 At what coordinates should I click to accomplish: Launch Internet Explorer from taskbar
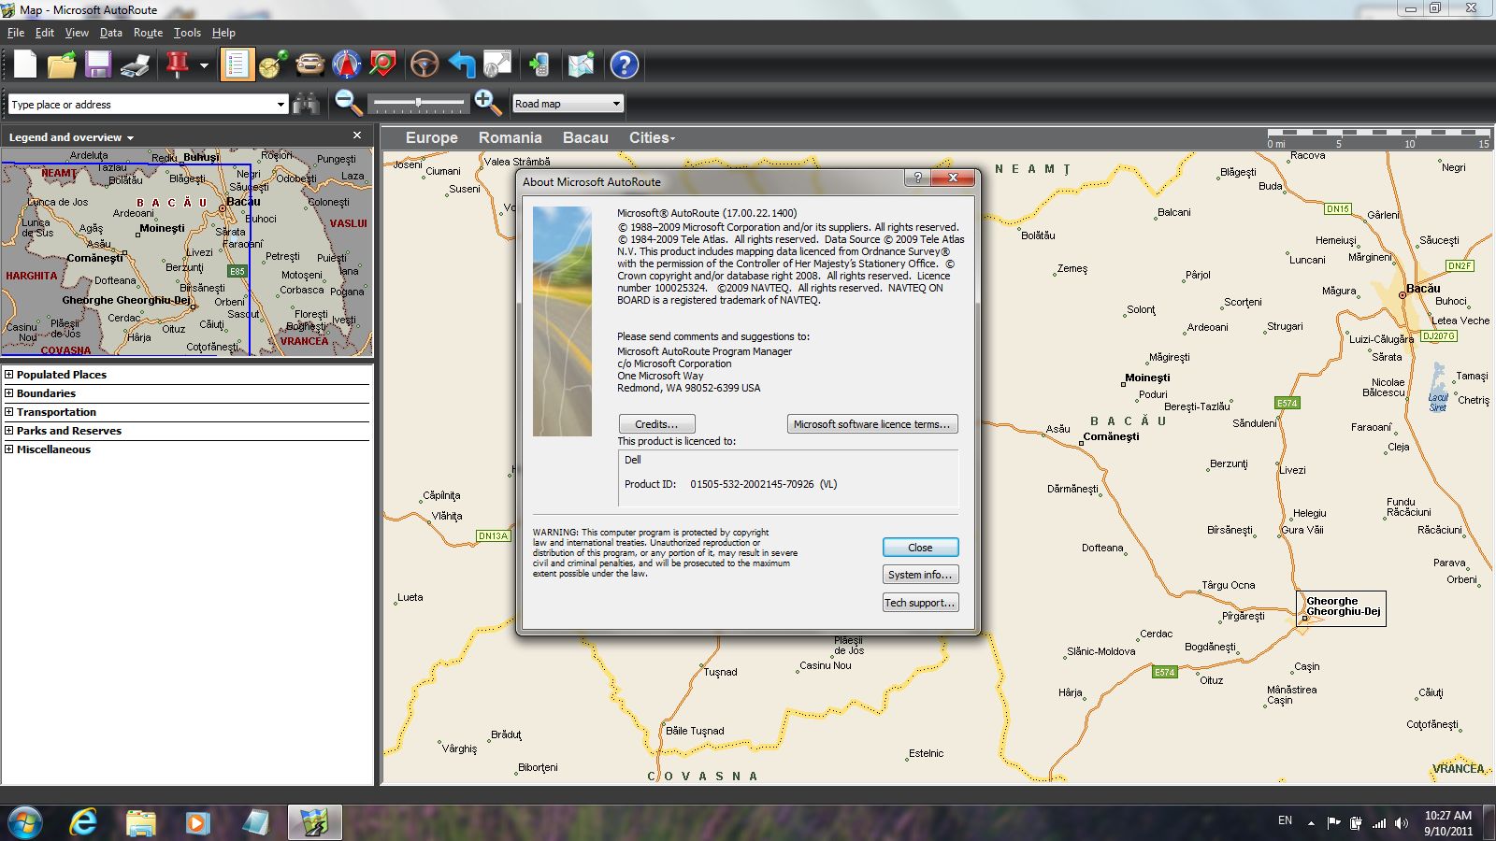(x=84, y=822)
